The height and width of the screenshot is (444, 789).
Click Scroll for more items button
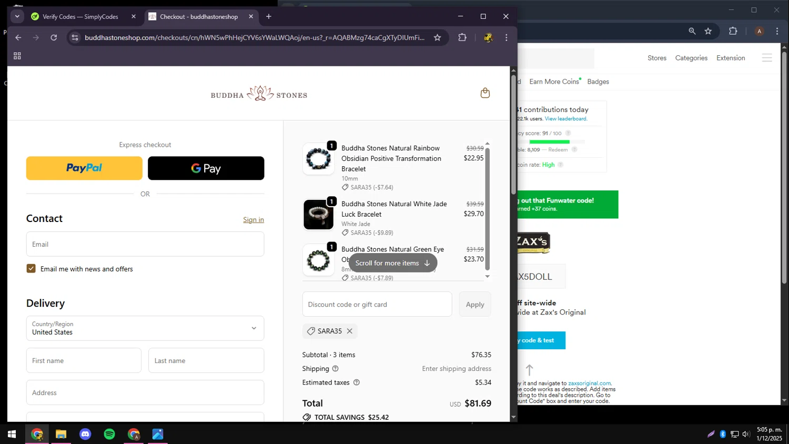(x=392, y=263)
